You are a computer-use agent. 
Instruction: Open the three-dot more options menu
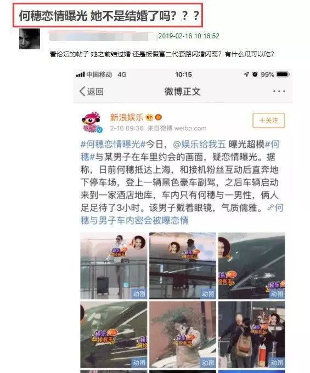tap(279, 91)
